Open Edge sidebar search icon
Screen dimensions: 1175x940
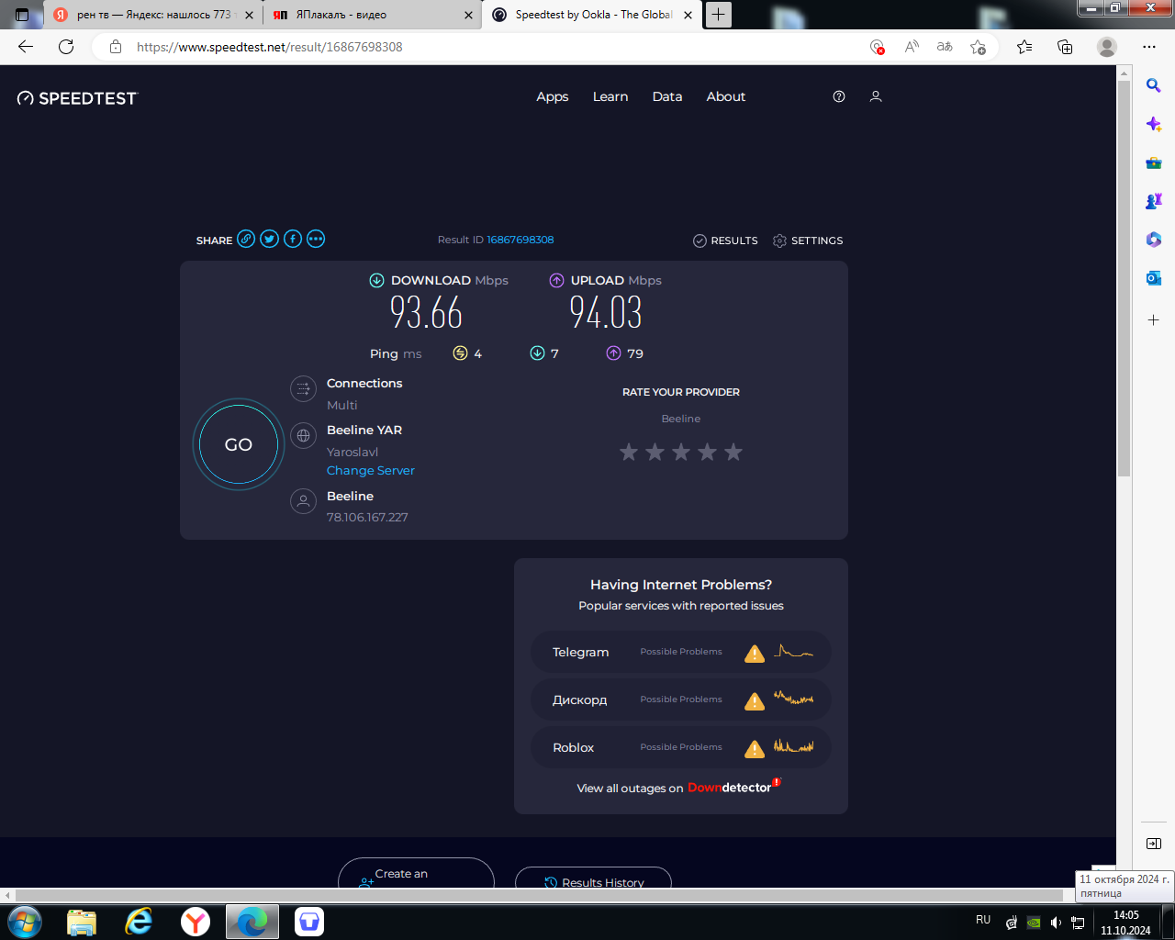click(x=1154, y=85)
